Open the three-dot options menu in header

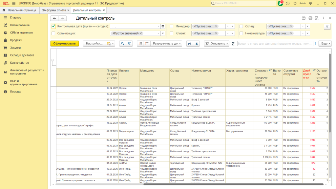pyautogui.click(x=323, y=18)
